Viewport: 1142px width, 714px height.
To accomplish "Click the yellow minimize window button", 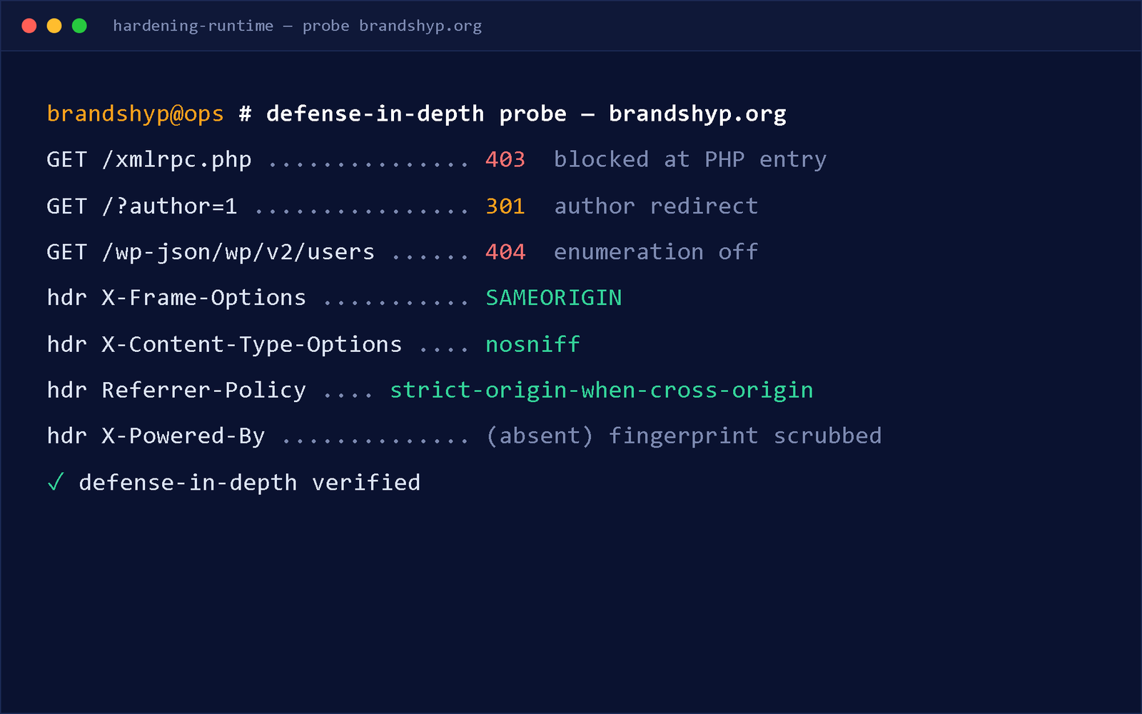I will 54,26.
